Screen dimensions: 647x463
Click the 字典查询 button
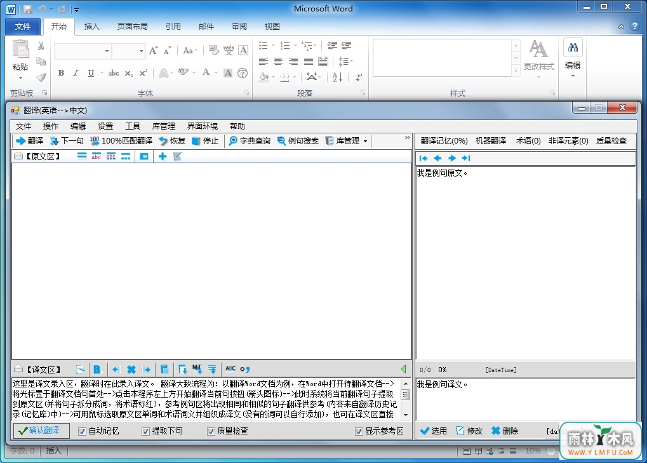point(250,141)
